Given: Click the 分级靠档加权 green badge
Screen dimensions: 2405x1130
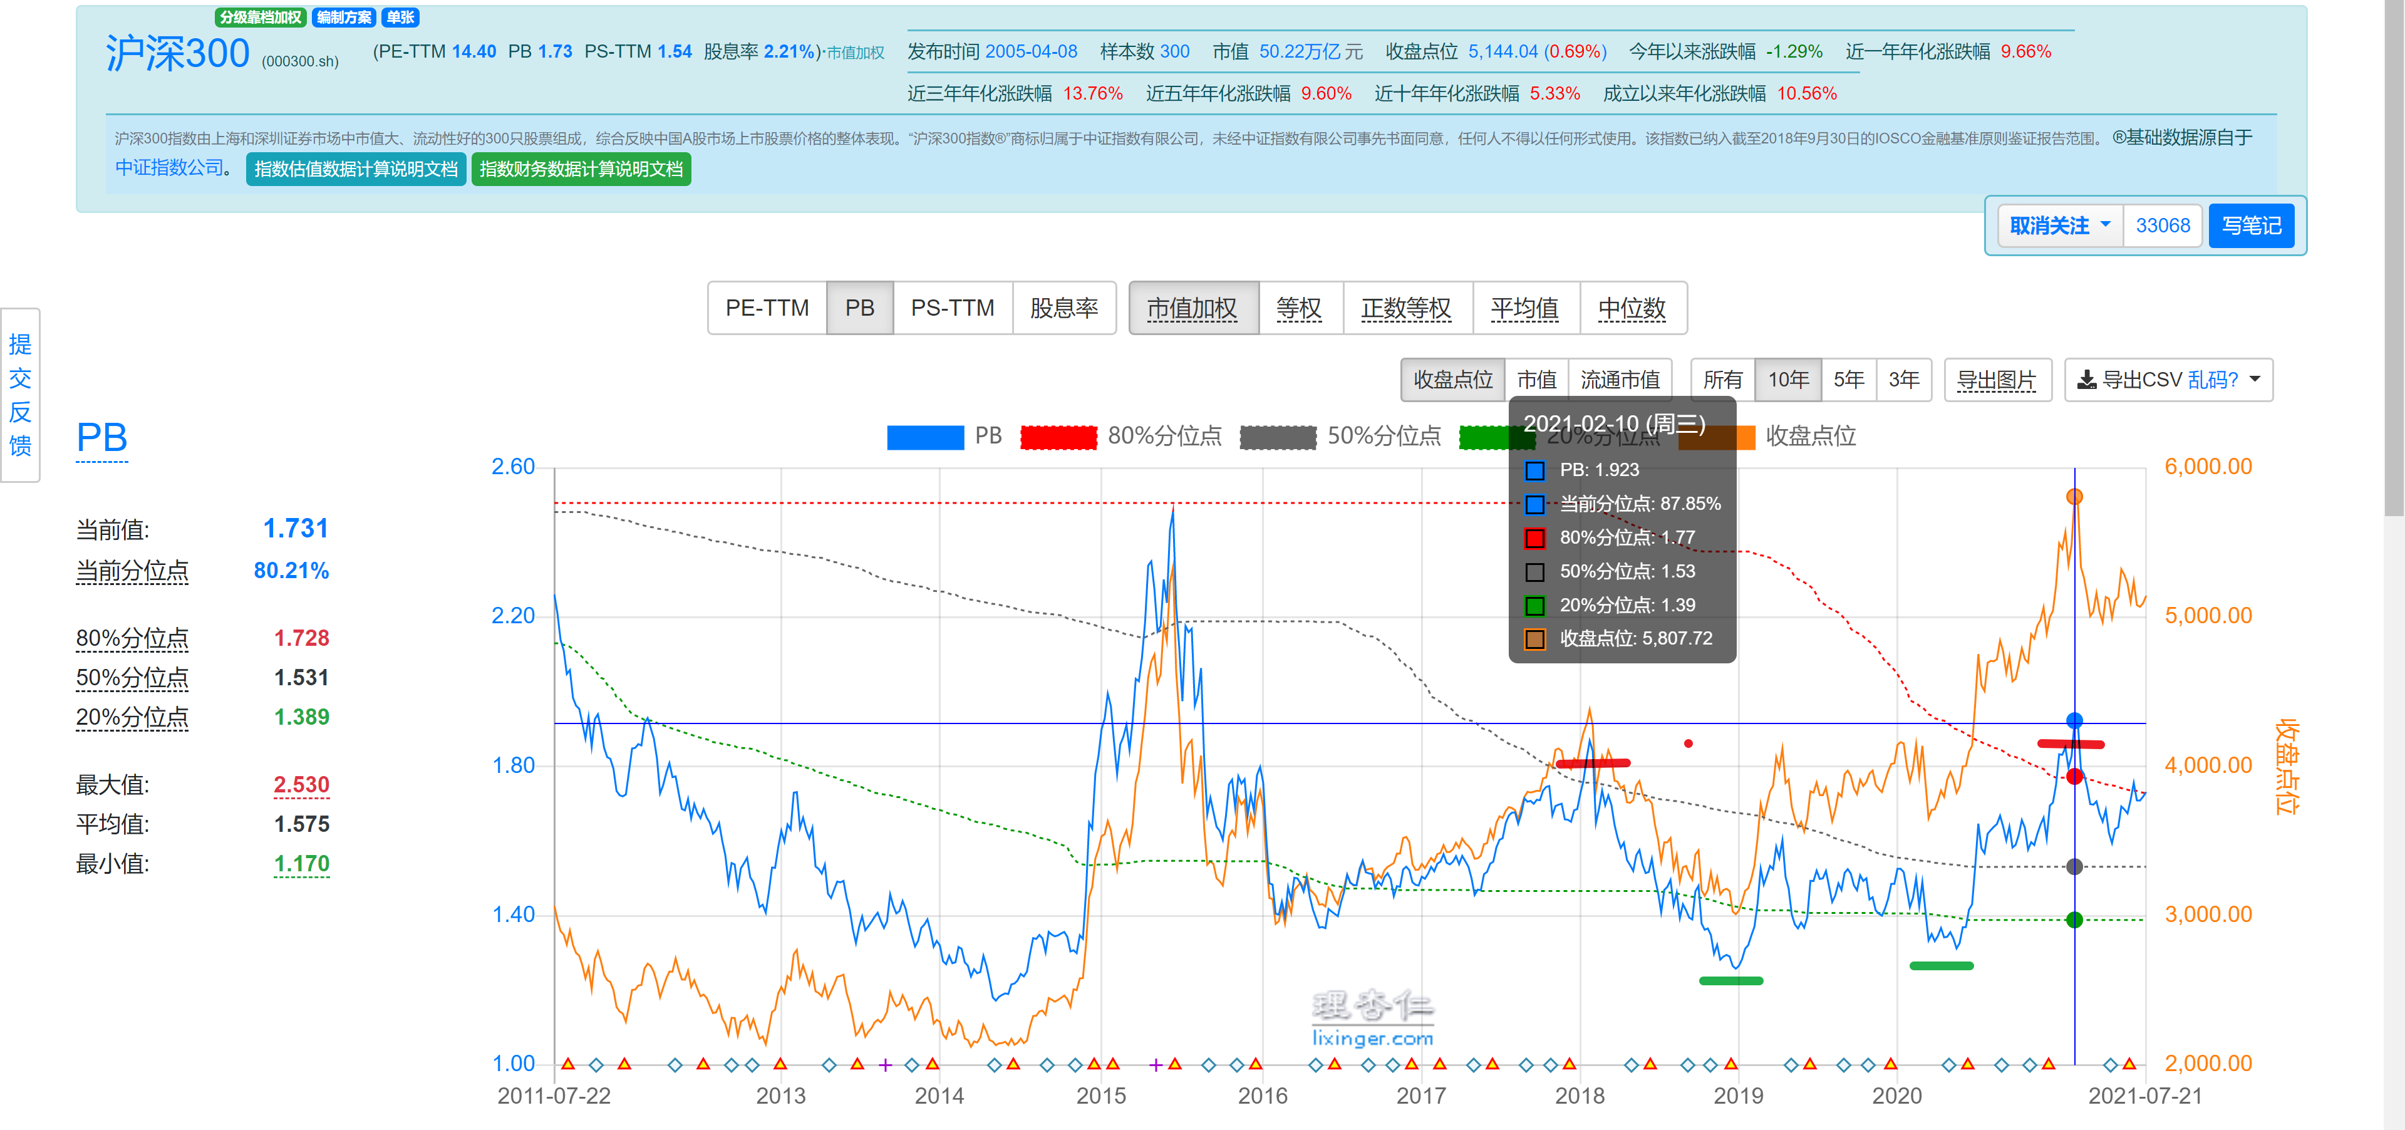Looking at the screenshot, I should 261,17.
